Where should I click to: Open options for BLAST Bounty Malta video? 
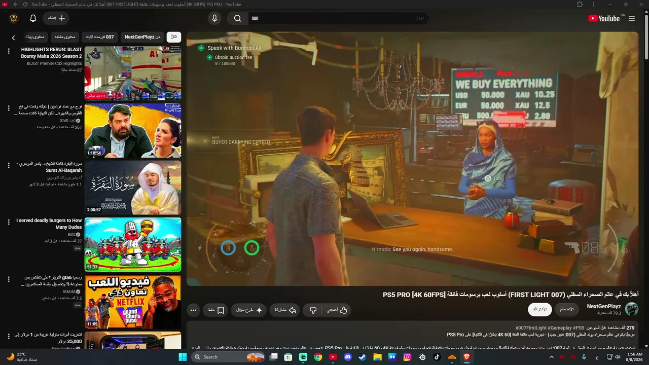pyautogui.click(x=9, y=51)
